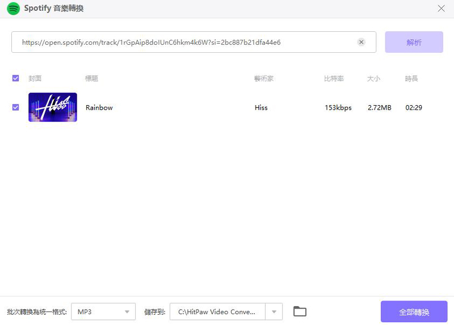Close the Spotify 音樂轉換 window
454x325 pixels.
(x=441, y=9)
